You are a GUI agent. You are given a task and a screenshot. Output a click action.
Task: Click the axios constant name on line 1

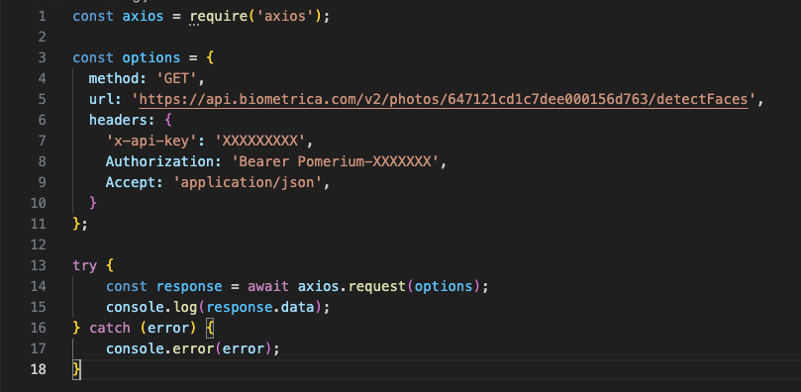143,16
